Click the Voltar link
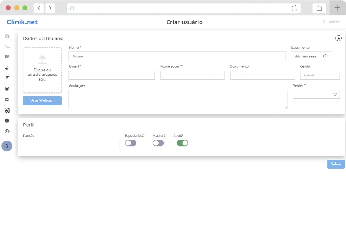Image resolution: width=346 pixels, height=232 pixels. 331,22
